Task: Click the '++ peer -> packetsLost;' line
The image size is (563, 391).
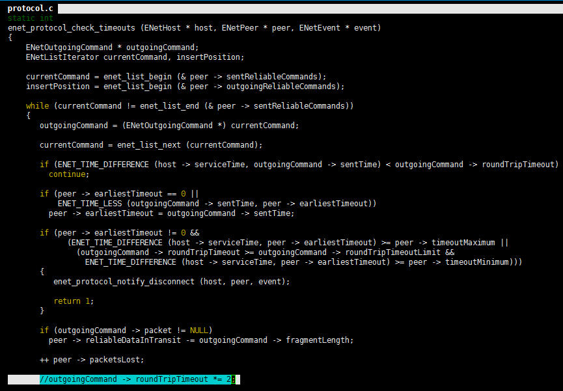Action: (x=92, y=360)
